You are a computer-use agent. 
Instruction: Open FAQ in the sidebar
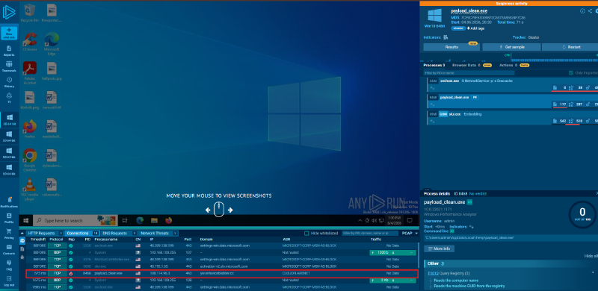click(x=9, y=265)
